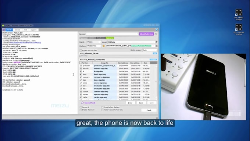
Task: Open the Model dropdown showing M2 Note
Action: coord(131,42)
